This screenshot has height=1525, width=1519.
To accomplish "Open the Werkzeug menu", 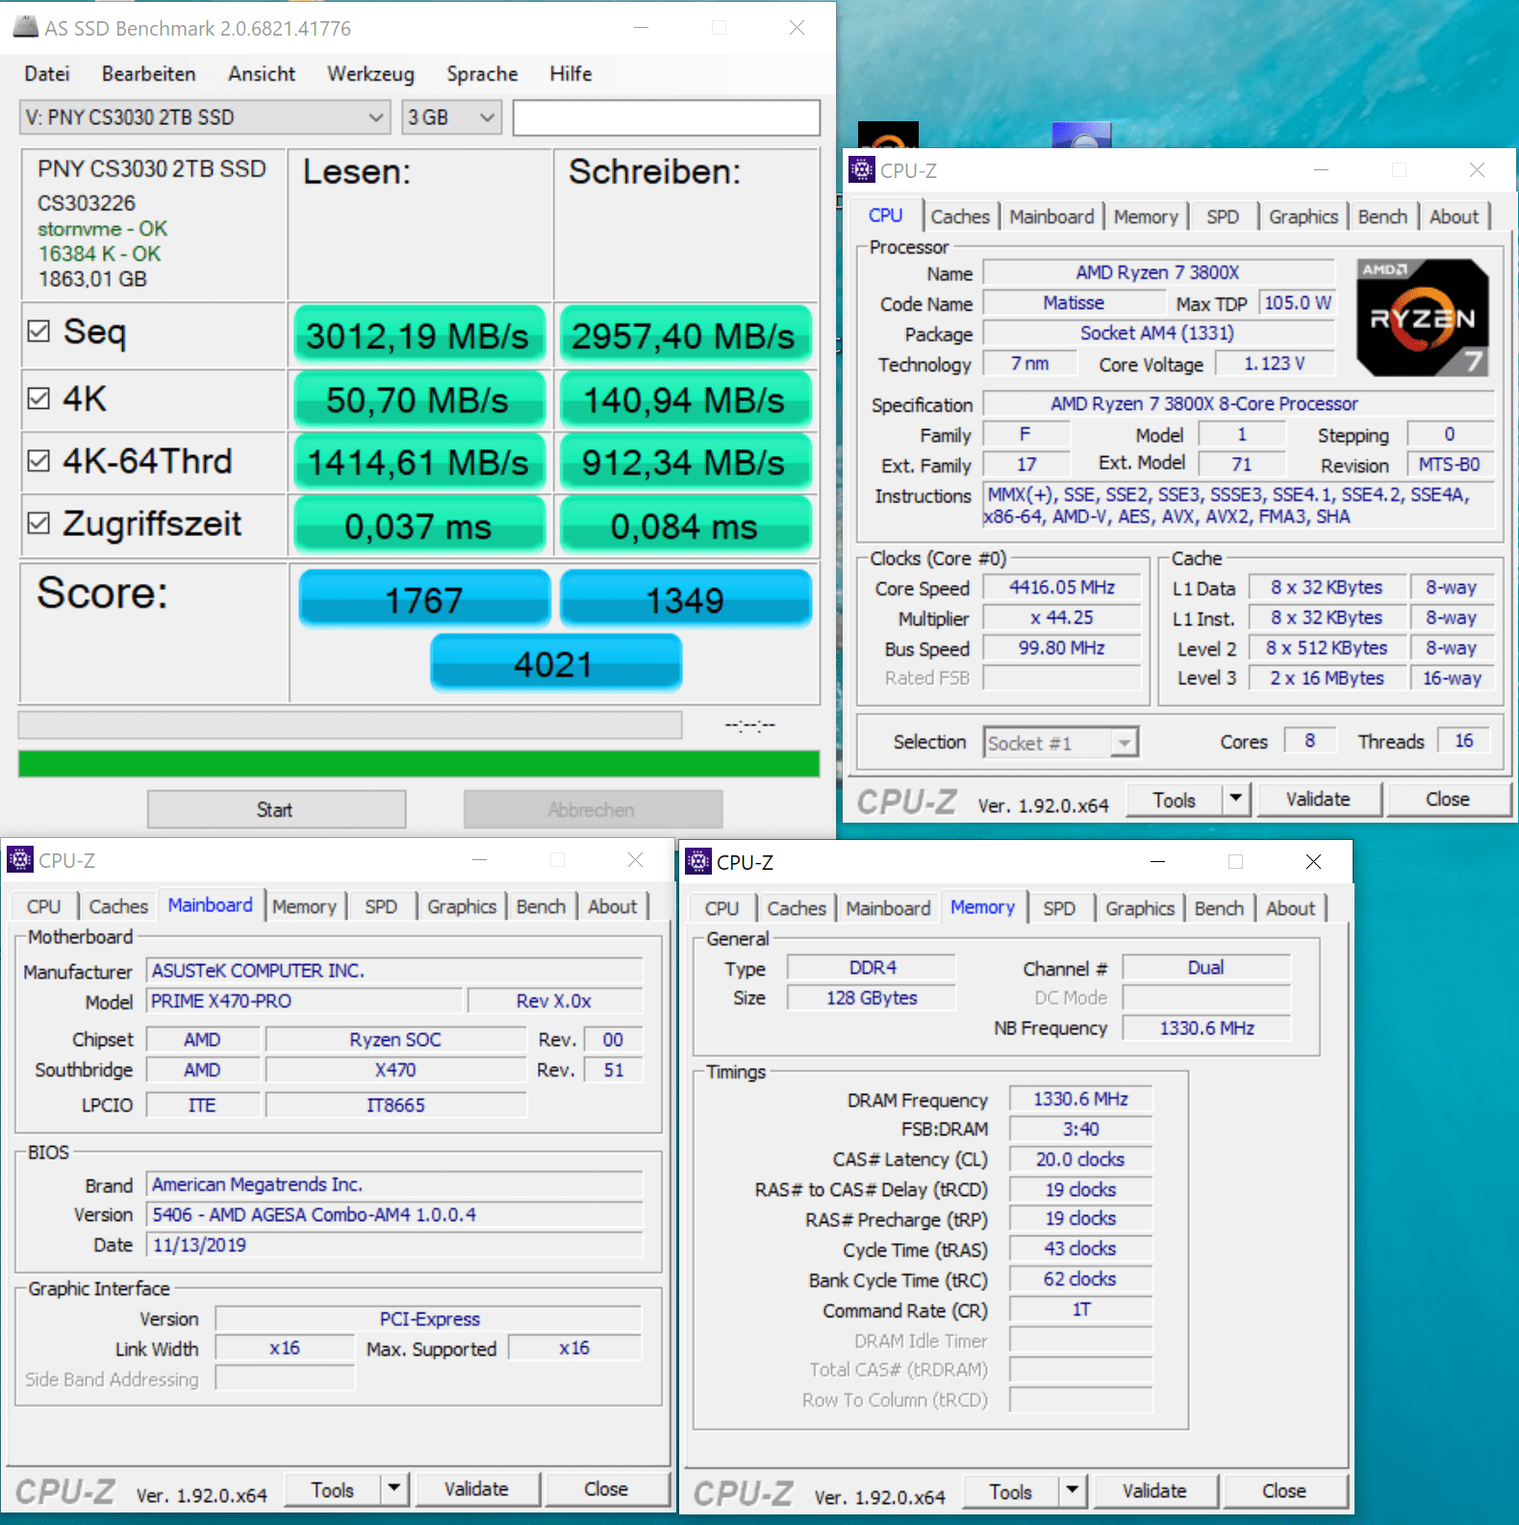I will [370, 74].
